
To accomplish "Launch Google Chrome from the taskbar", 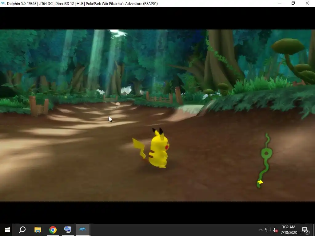I will click(x=53, y=230).
